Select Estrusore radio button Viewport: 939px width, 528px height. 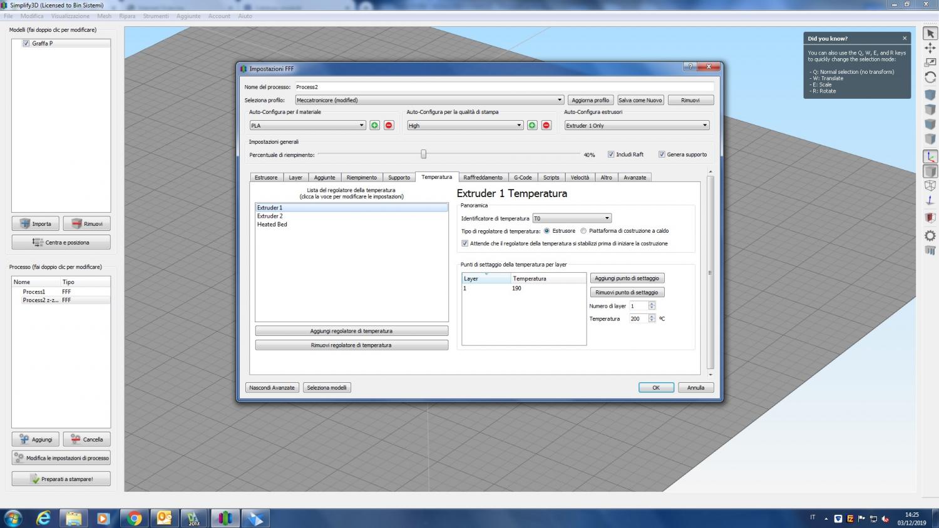546,231
